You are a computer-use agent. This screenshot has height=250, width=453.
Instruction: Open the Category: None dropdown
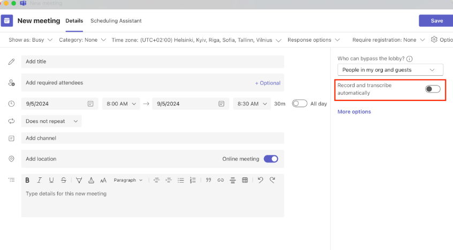click(x=82, y=40)
